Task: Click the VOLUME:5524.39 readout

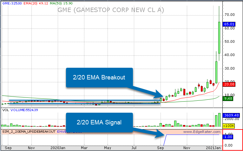Action: 24,110
